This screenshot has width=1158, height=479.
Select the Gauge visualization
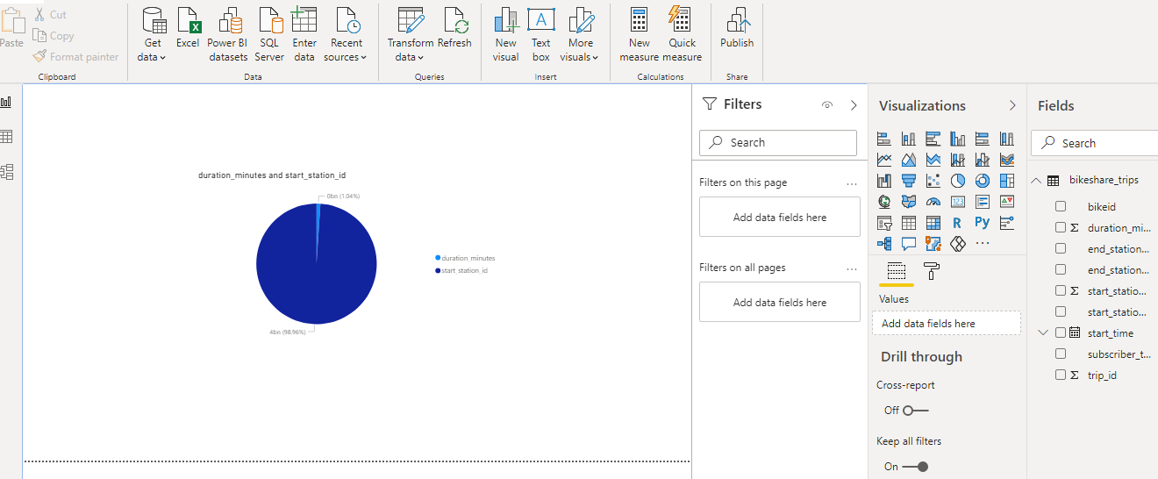(x=933, y=202)
